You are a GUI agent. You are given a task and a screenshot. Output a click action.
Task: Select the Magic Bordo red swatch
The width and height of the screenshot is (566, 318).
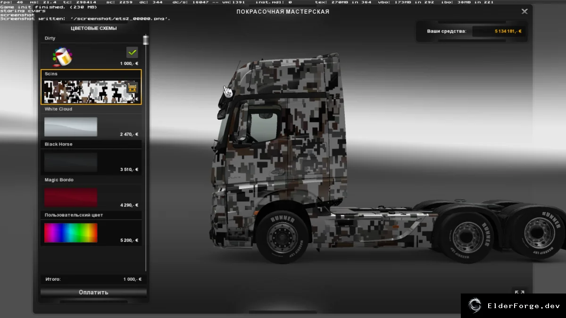(71, 197)
